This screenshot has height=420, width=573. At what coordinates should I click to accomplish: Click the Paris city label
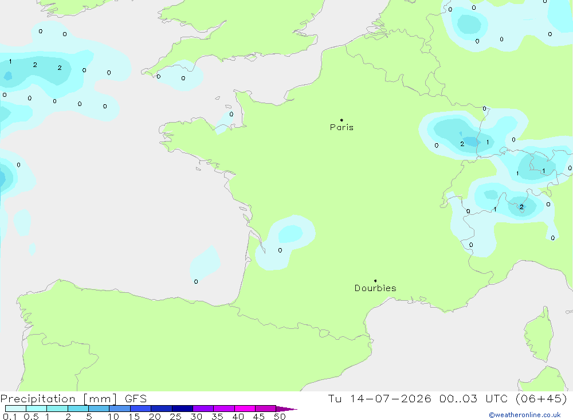point(342,127)
